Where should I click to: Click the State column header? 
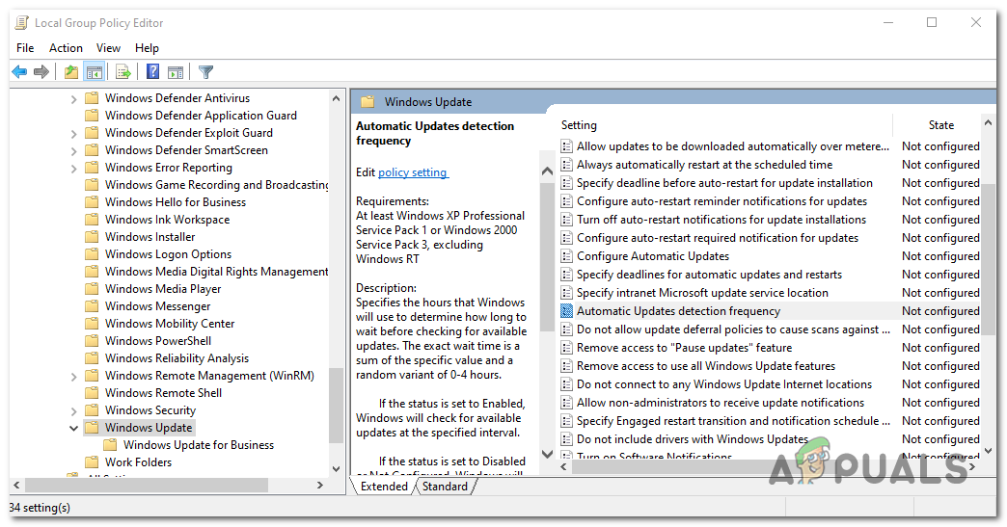click(940, 125)
